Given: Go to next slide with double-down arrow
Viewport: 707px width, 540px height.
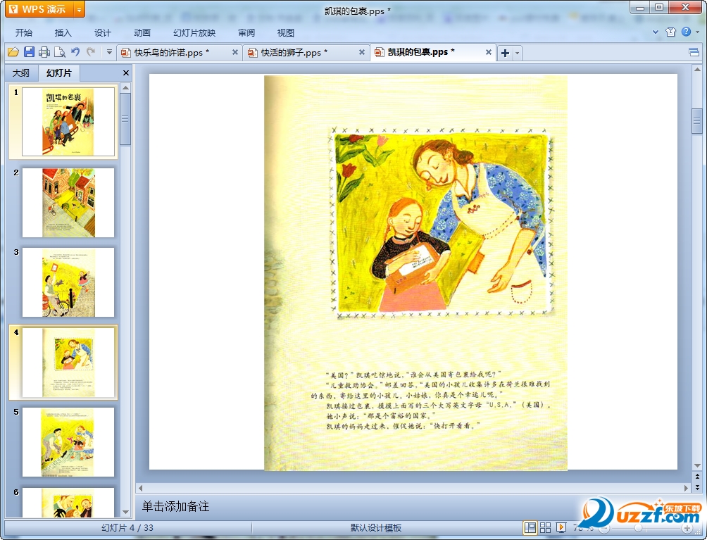Looking at the screenshot, I should click(x=697, y=487).
